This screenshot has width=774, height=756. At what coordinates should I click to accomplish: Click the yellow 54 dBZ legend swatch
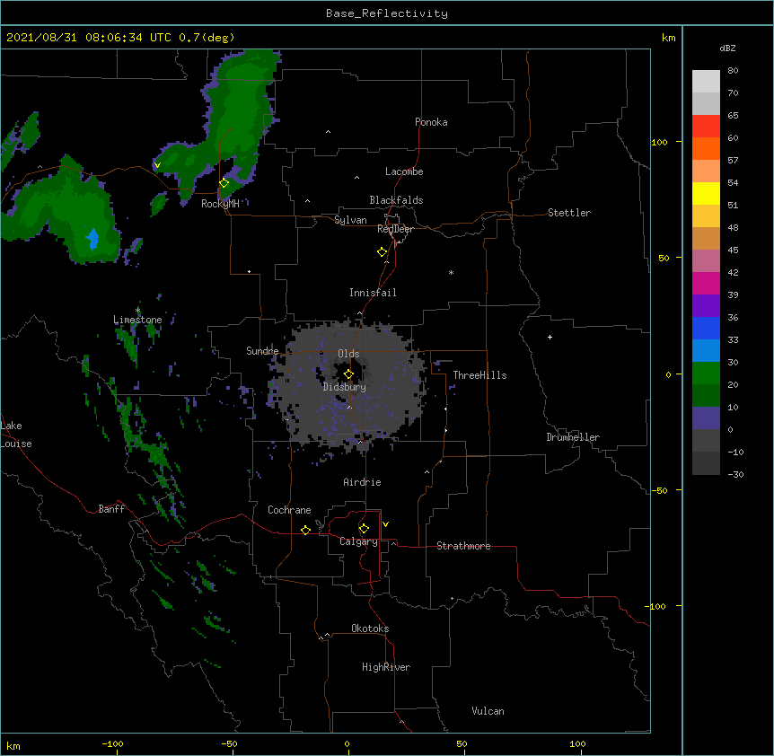point(706,193)
